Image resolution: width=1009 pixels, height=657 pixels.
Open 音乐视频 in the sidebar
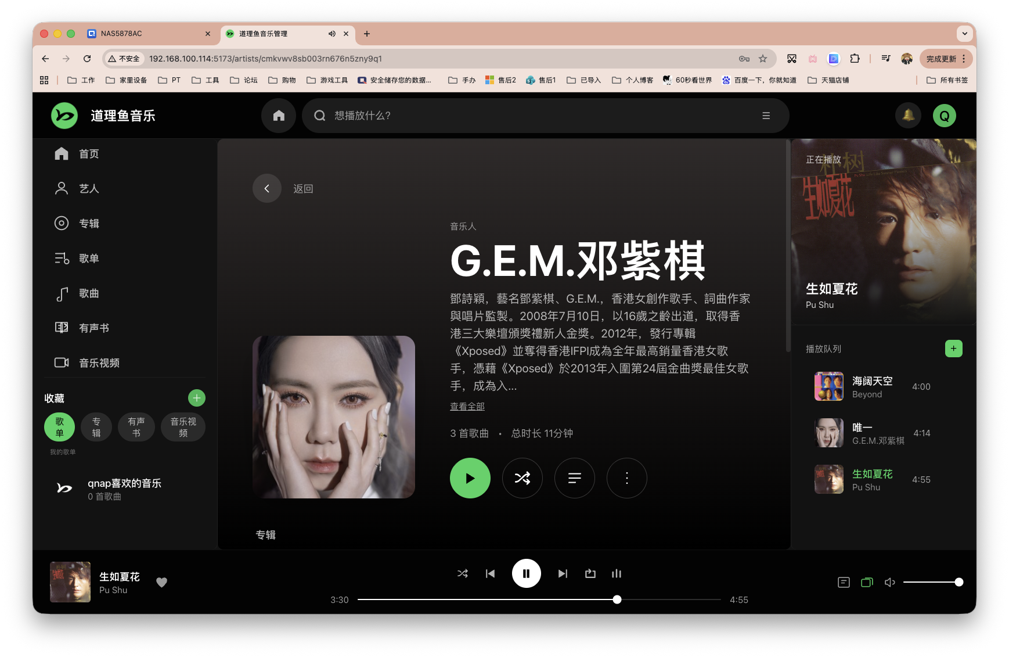pos(99,362)
